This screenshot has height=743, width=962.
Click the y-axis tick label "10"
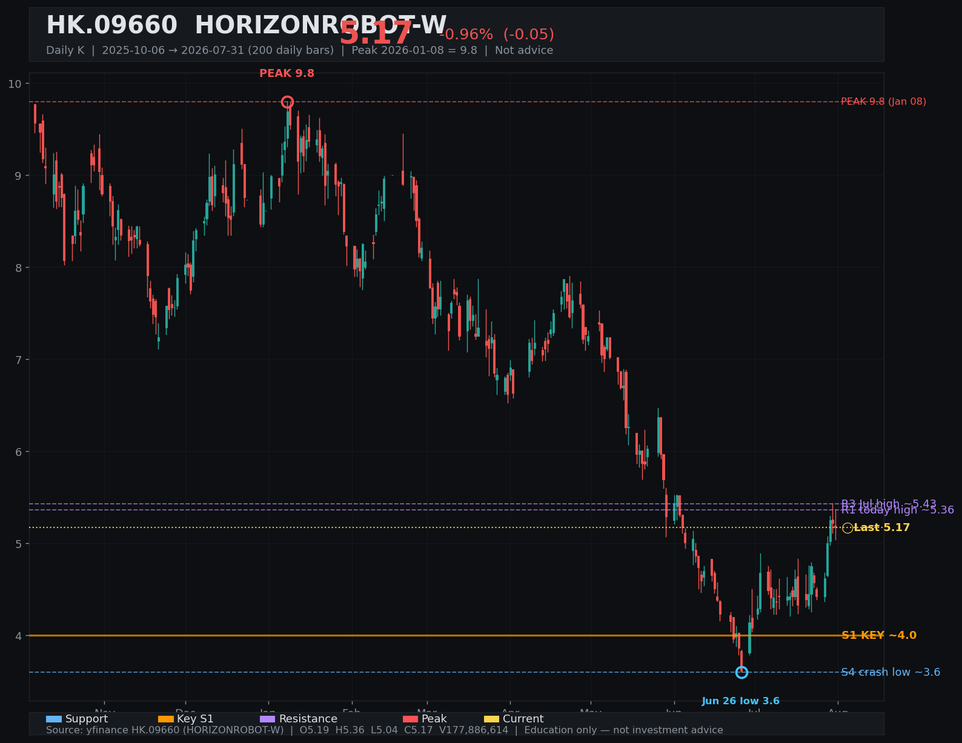pos(15,84)
